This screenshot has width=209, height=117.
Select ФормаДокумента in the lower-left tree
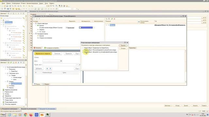coord(16,84)
